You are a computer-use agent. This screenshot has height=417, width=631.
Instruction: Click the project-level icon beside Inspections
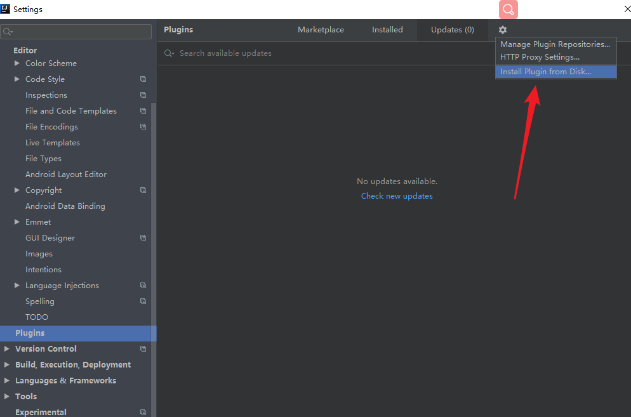[x=143, y=95]
